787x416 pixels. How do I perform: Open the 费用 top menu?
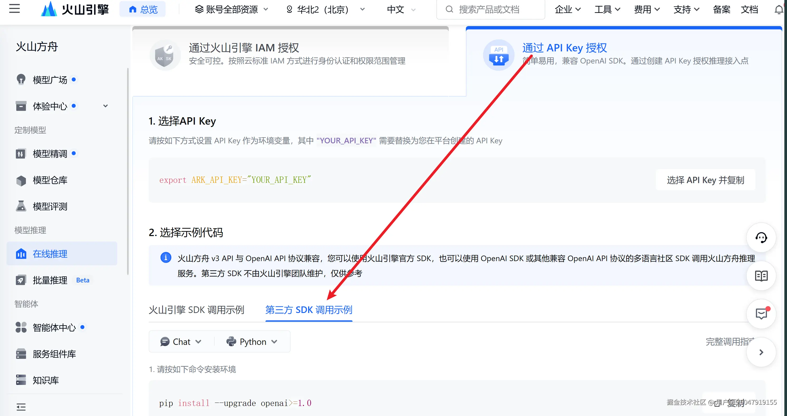(646, 9)
